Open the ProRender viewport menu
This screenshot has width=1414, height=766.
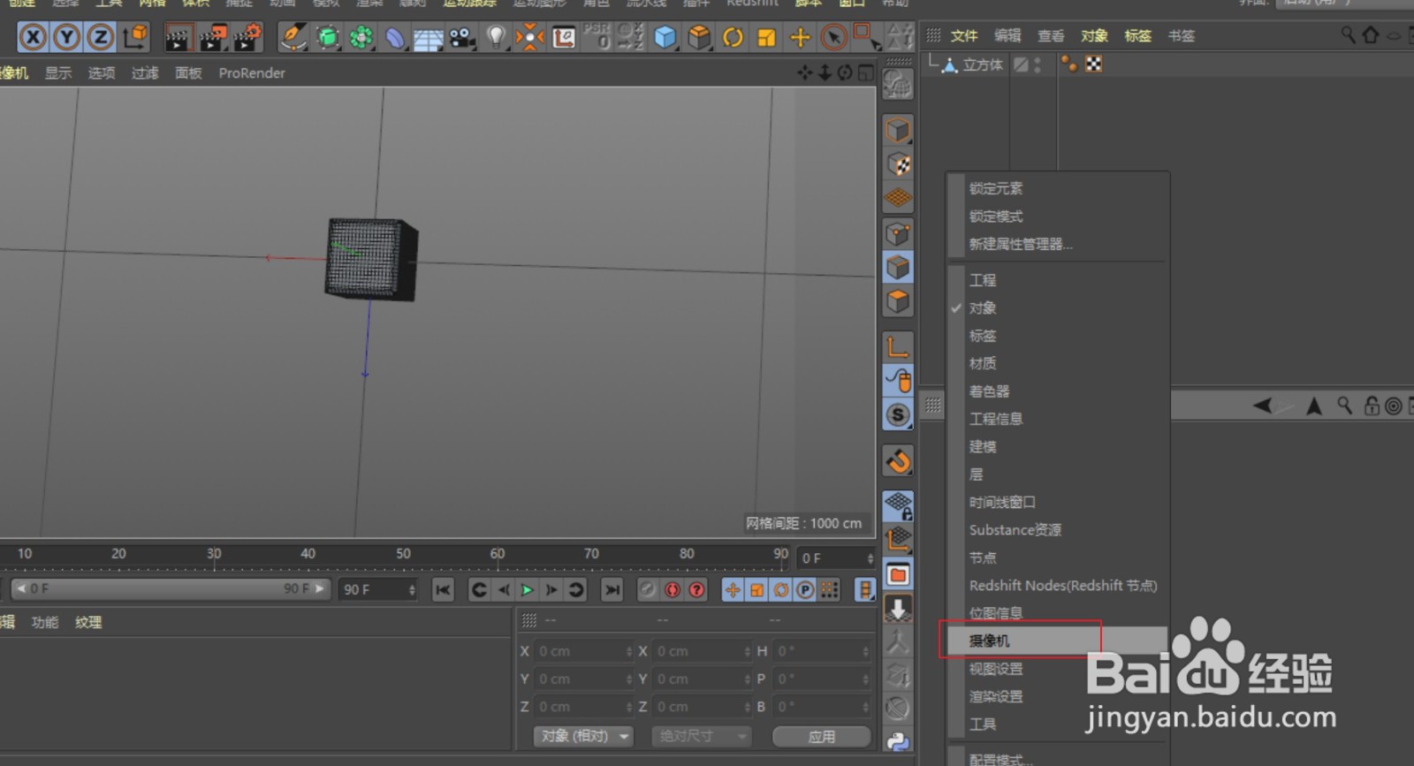click(x=252, y=73)
